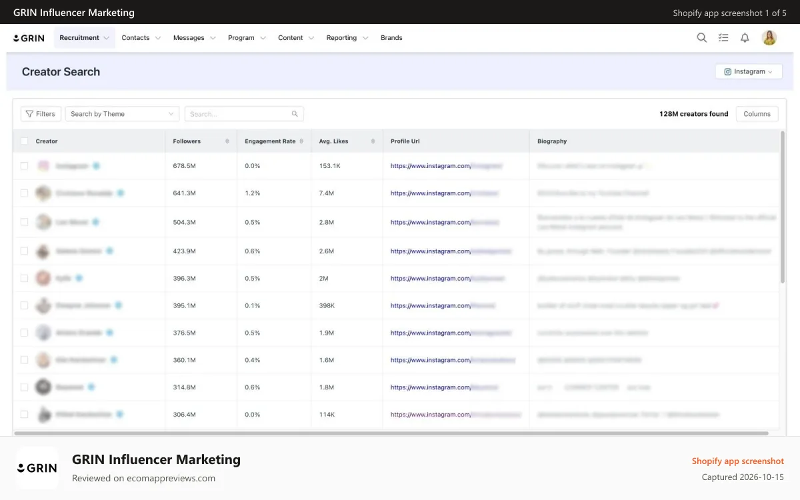This screenshot has height=500, width=800.
Task: Open the notifications bell
Action: tap(745, 38)
